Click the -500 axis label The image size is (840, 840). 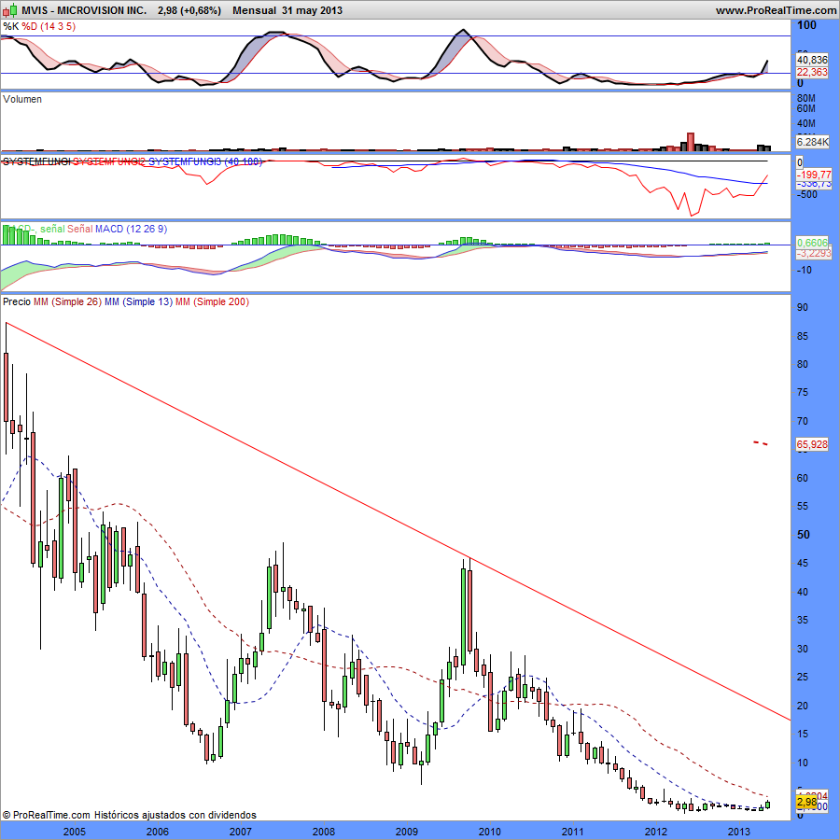click(x=806, y=194)
